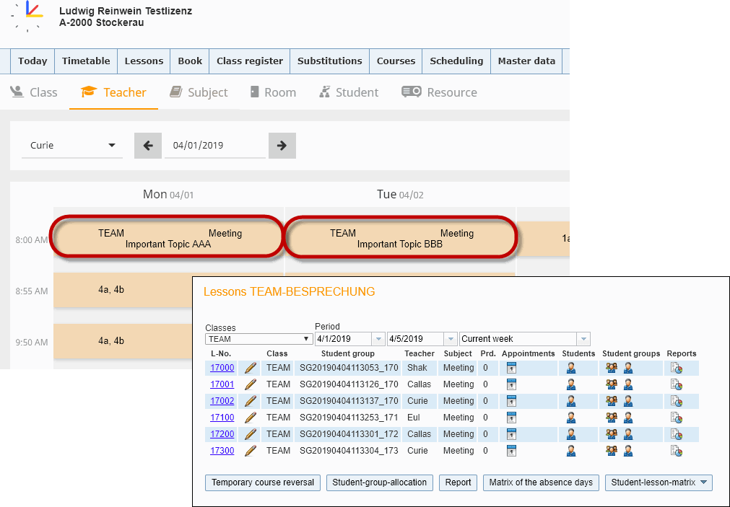Go to next week with right arrow
730x507 pixels.
[x=282, y=146]
